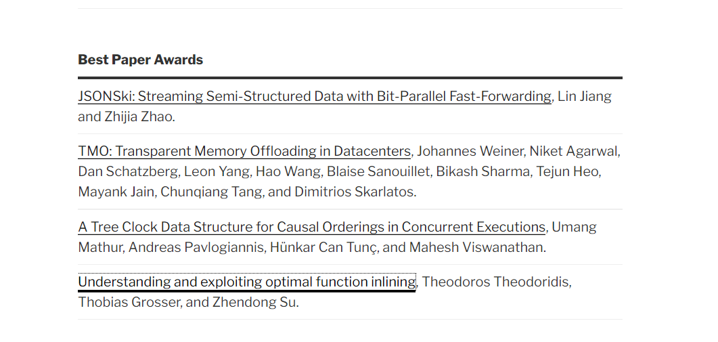Click on author name Andreas Pavlogiannis
This screenshot has width=718, height=342.
(196, 247)
